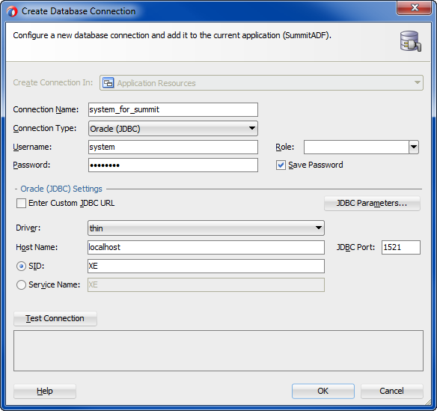Viewport: 437px width, 411px height.
Task: Enable Enter Custom JDBC URL checkbox
Action: [x=21, y=204]
